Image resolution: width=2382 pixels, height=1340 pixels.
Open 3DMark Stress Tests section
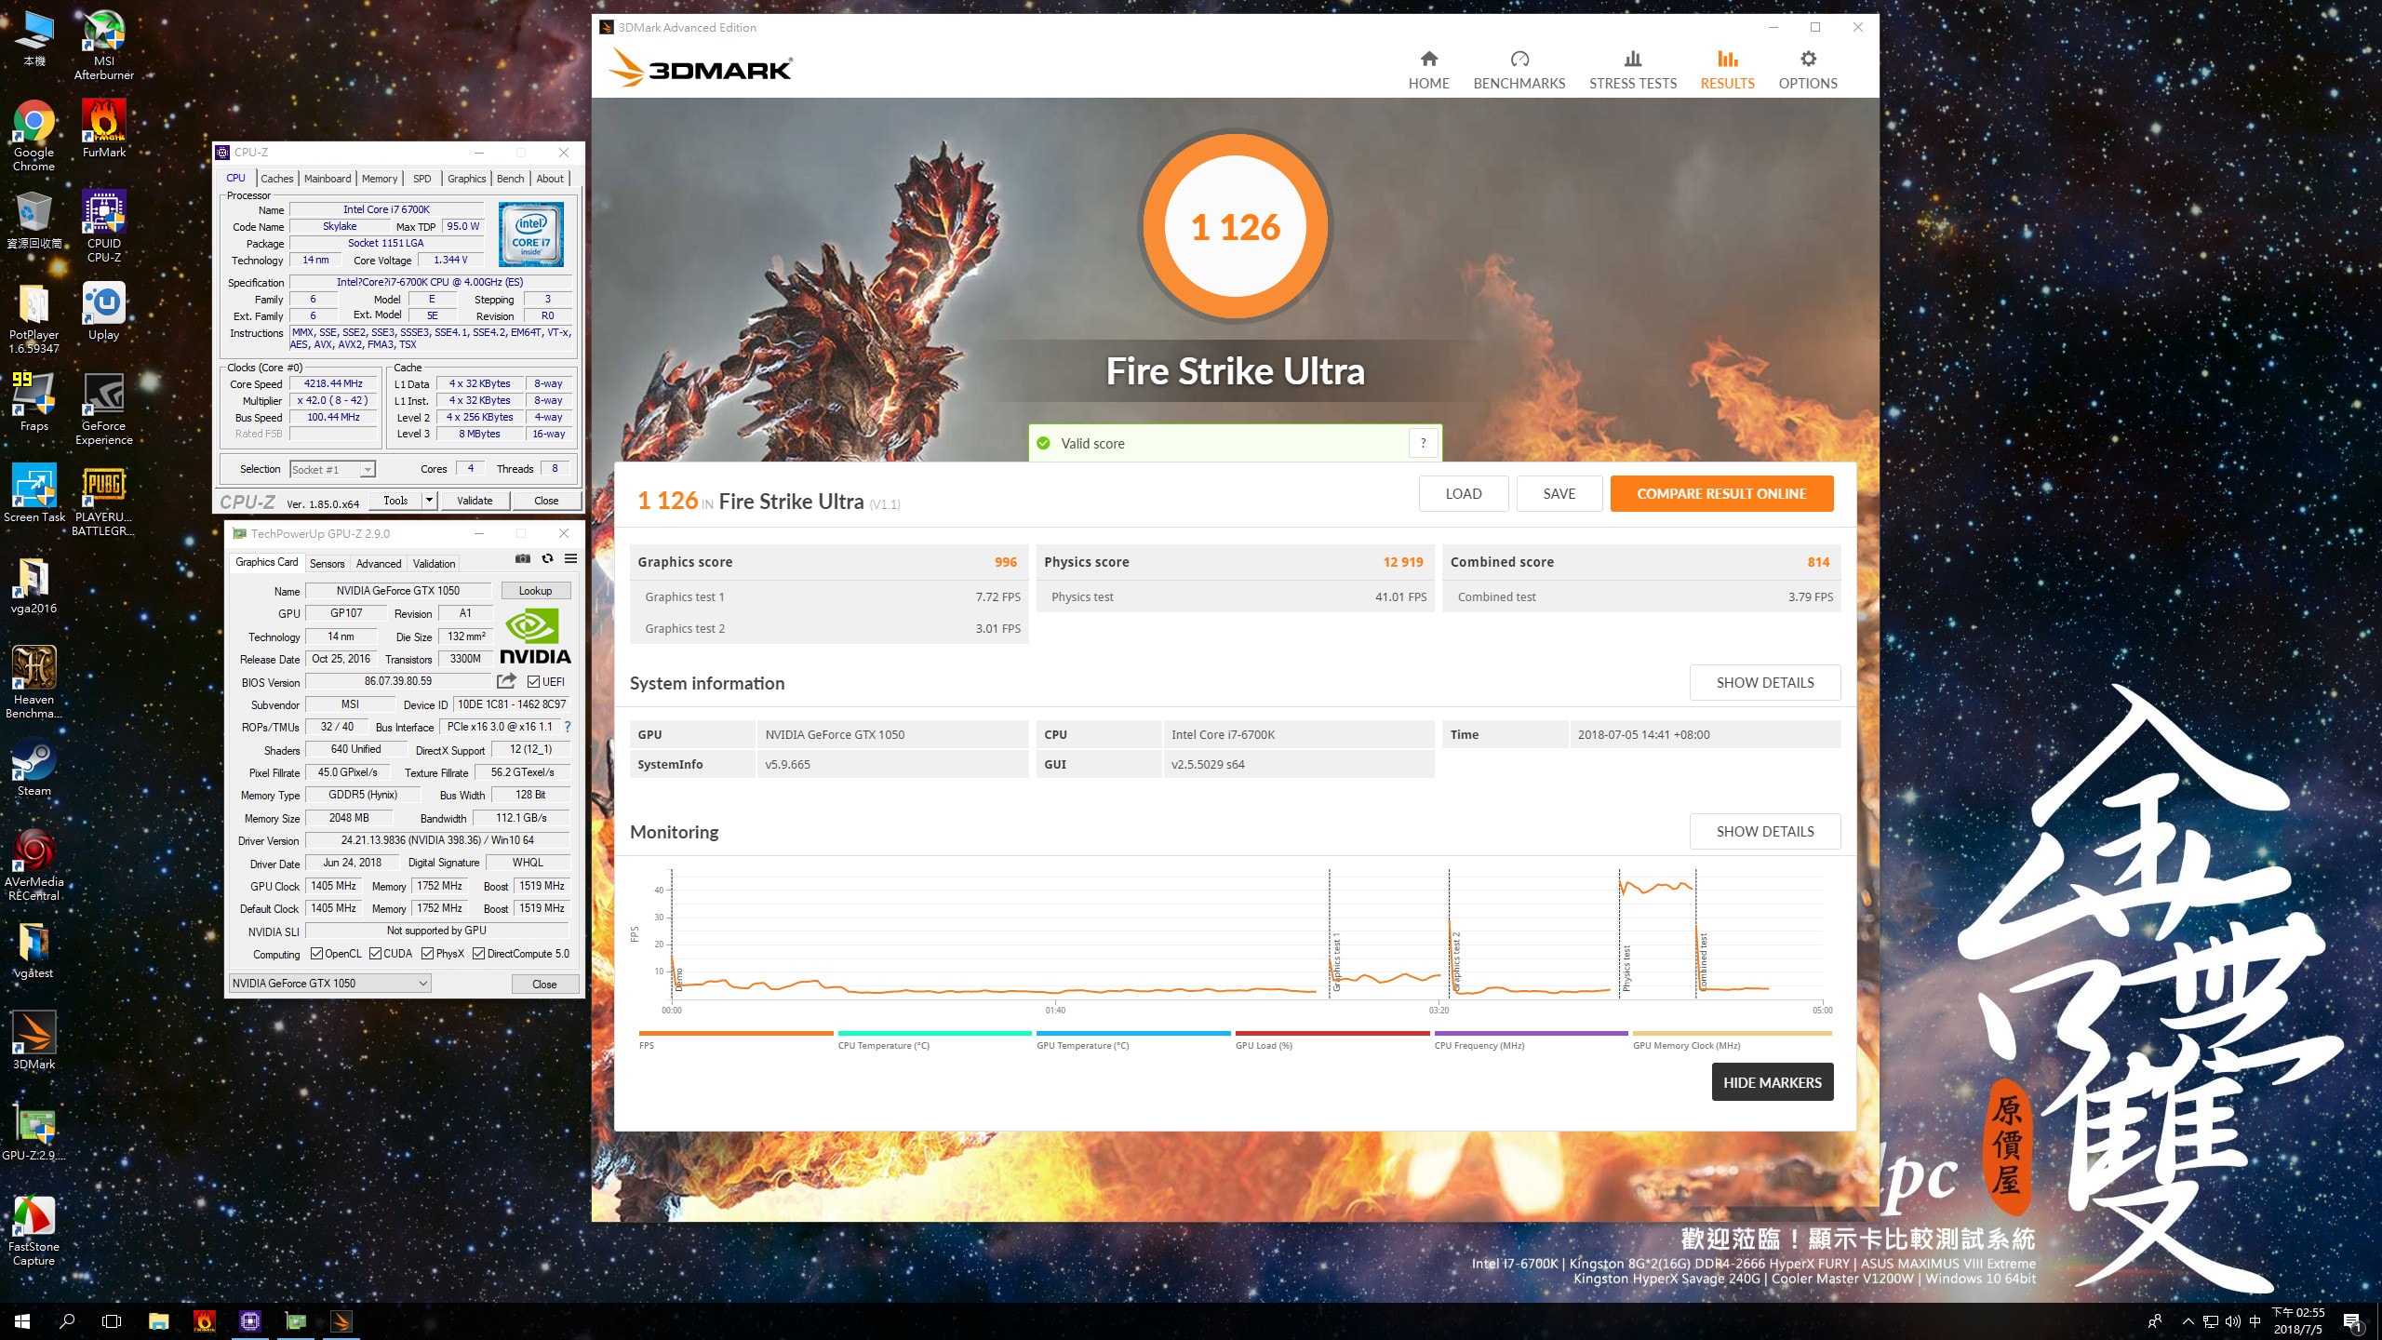pyautogui.click(x=1633, y=70)
